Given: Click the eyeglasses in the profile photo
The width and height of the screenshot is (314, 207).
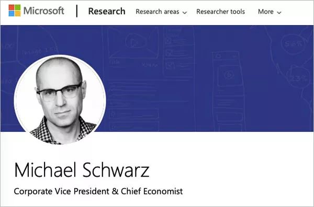Looking at the screenshot, I should coord(59,93).
